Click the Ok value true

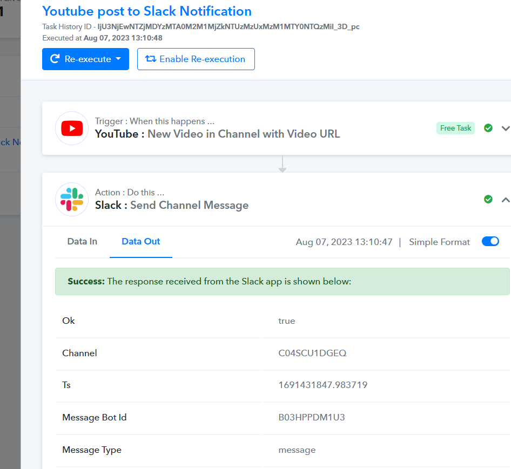click(x=286, y=321)
